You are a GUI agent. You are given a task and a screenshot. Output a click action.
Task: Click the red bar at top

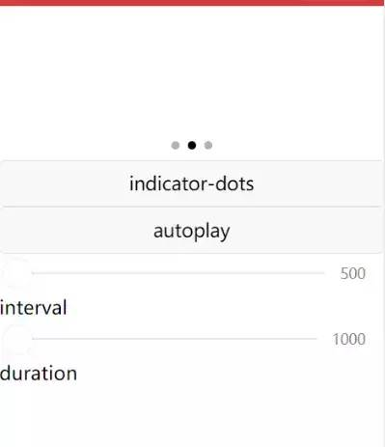pos(192,3)
